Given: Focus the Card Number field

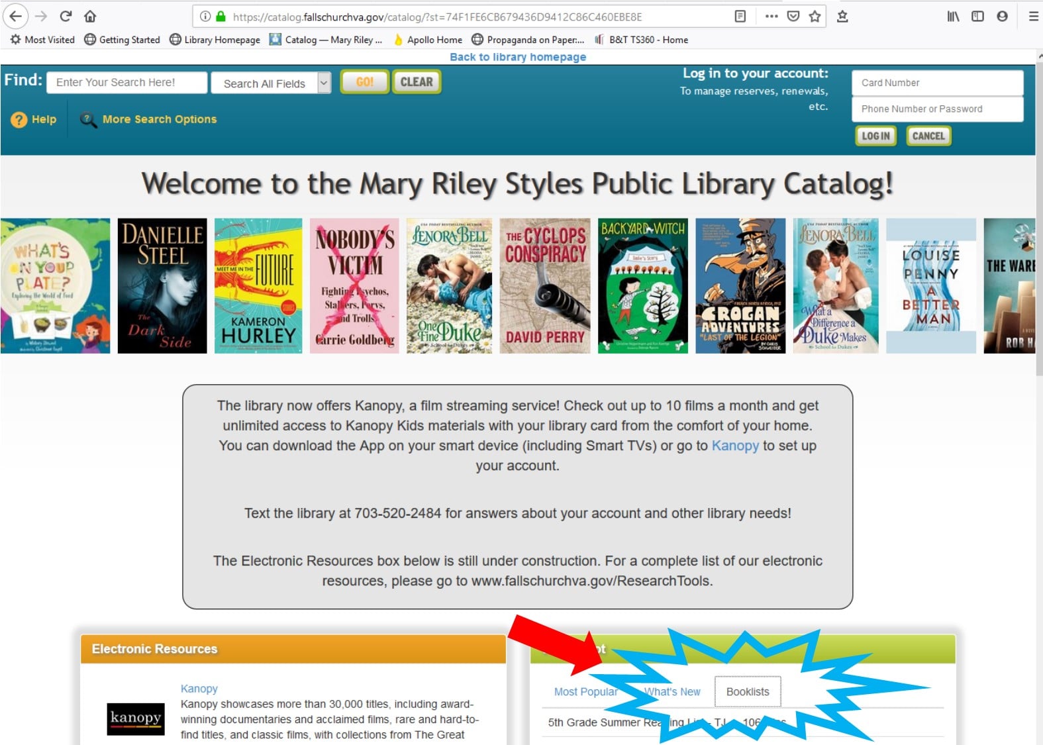Looking at the screenshot, I should click(938, 83).
